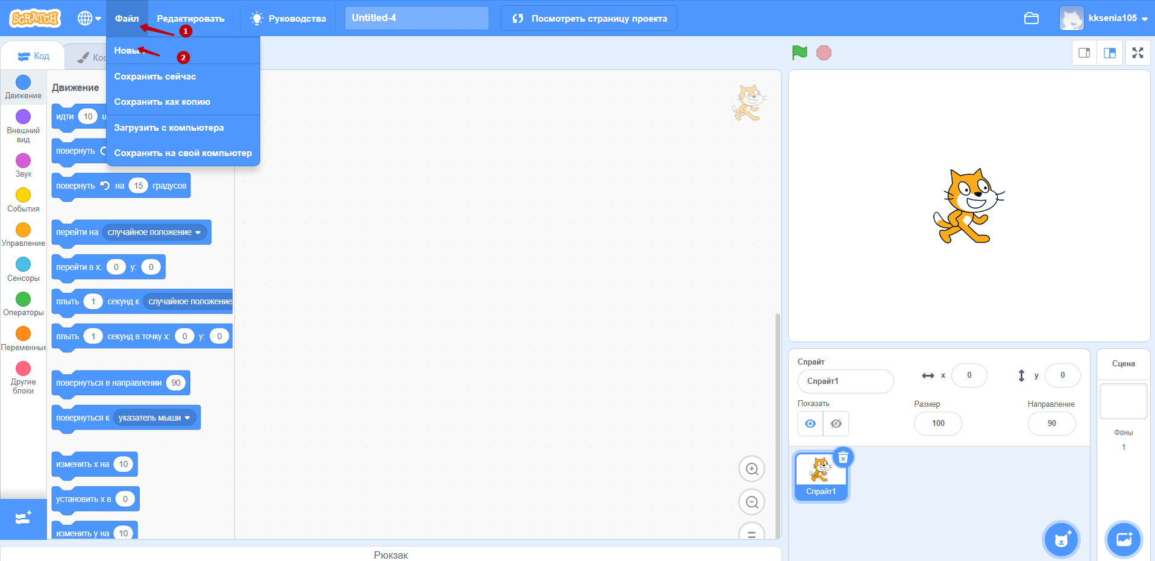Open add extension button
The width and height of the screenshot is (1155, 561).
click(23, 519)
